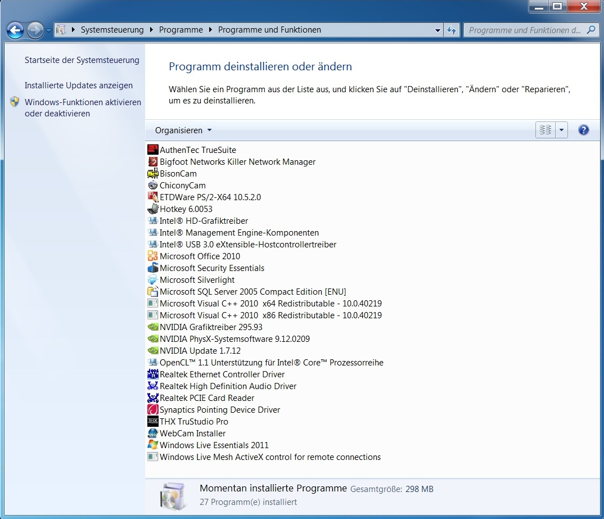This screenshot has width=604, height=519.
Task: Expand the Systemsteuerung breadcrumb arrow
Action: [x=151, y=30]
